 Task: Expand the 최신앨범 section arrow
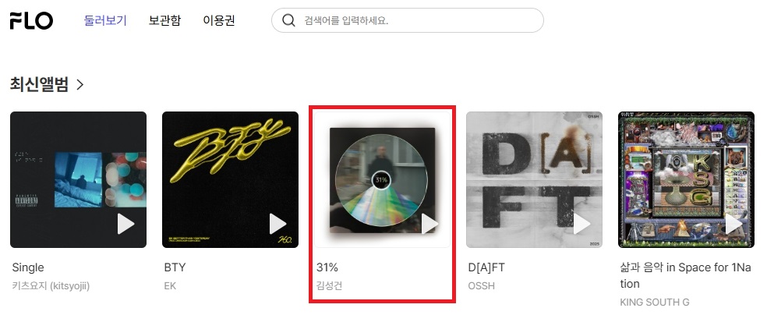tap(80, 85)
